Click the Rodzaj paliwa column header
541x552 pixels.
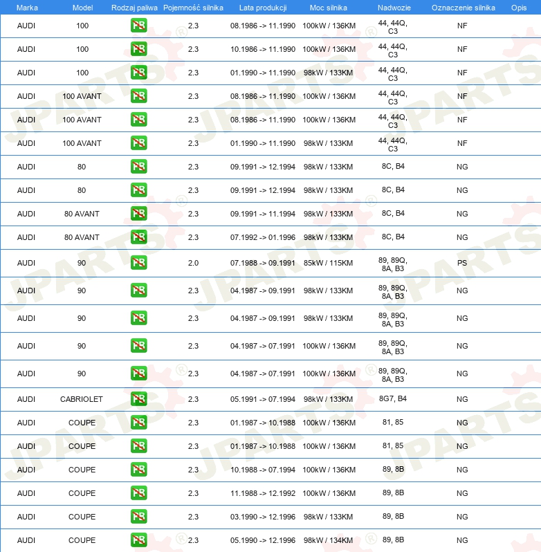click(134, 8)
